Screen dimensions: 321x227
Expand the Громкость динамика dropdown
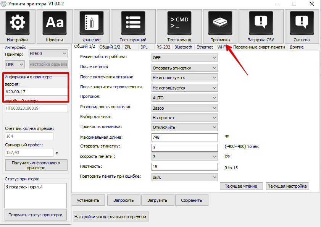coord(184,127)
